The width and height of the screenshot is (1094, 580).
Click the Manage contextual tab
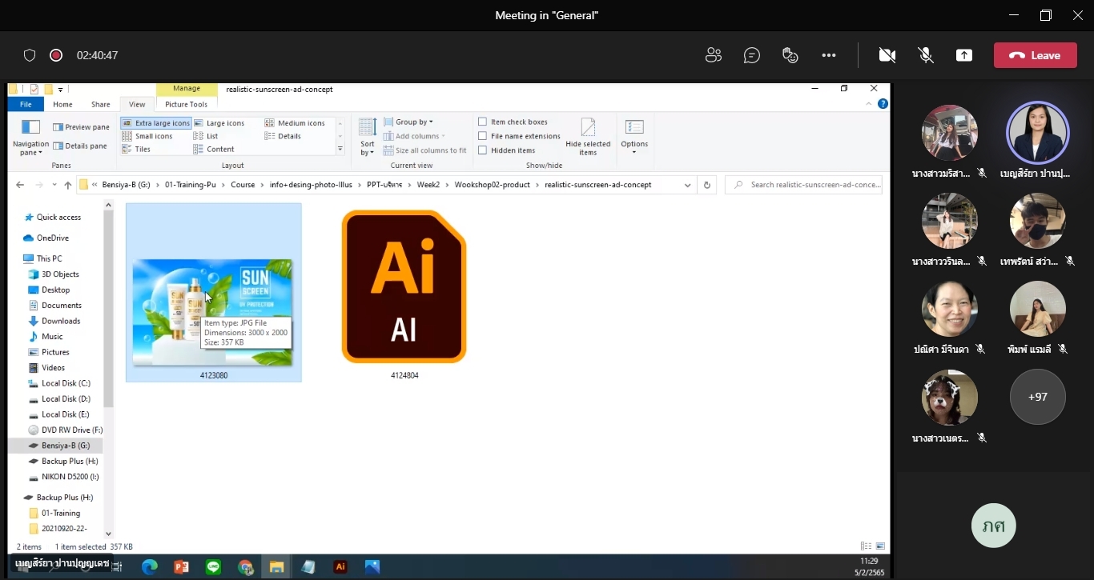187,89
